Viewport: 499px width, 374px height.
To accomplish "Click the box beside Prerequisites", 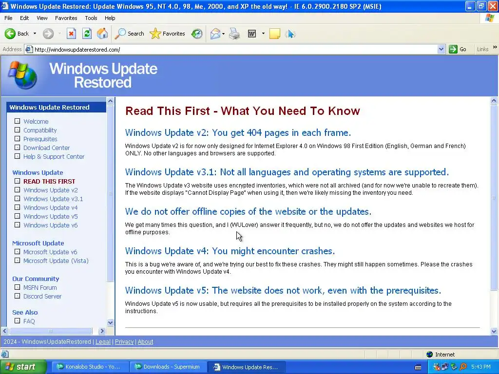I will coord(17,139).
